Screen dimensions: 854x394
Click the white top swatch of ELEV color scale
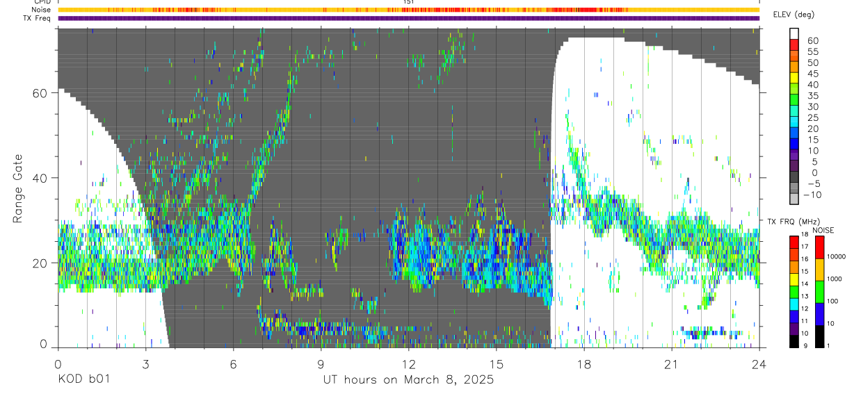796,32
